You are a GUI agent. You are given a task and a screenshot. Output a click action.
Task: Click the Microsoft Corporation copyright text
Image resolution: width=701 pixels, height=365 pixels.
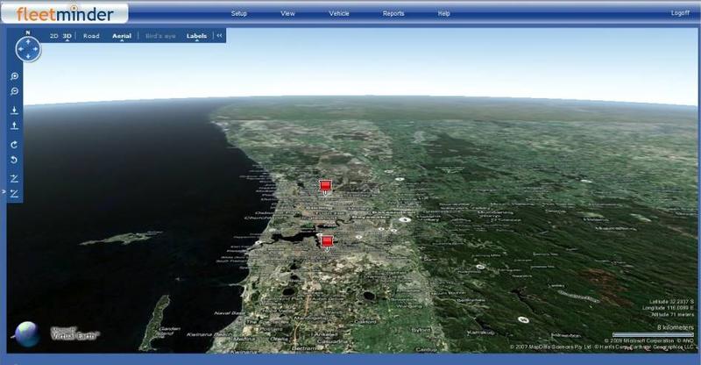(639, 340)
